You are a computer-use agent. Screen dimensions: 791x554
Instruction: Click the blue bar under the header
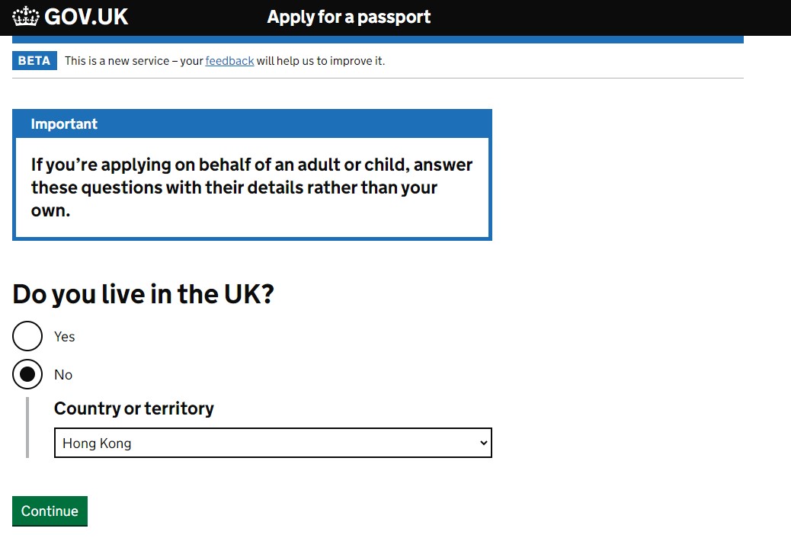[x=378, y=40]
